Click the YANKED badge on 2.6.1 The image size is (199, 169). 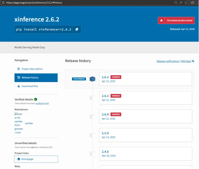(116, 96)
